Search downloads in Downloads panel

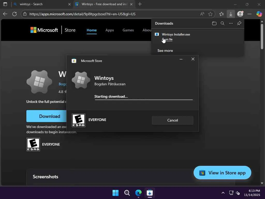[222, 23]
